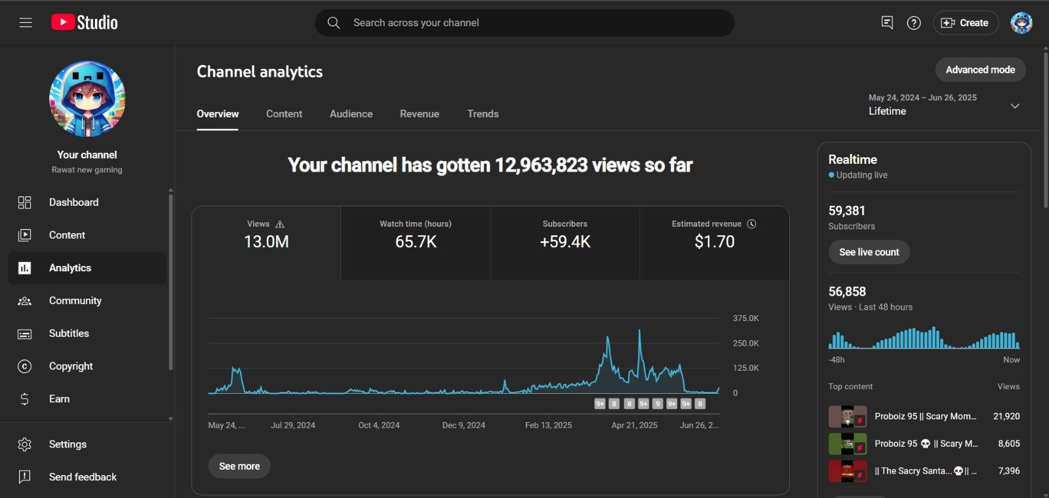The width and height of the screenshot is (1049, 498).
Task: Open the speech-bubble icon beside the help icon
Action: (x=887, y=23)
